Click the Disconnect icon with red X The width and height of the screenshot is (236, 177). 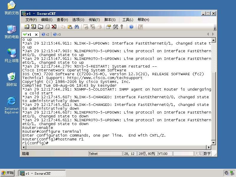point(54,27)
